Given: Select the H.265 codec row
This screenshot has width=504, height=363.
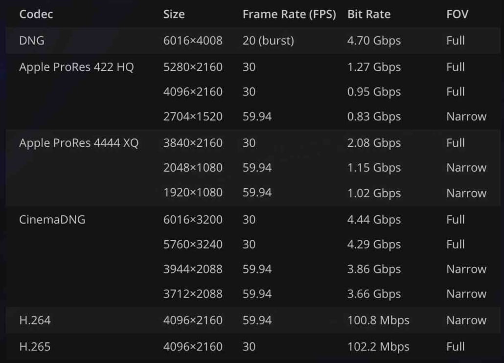Looking at the screenshot, I should (x=252, y=347).
